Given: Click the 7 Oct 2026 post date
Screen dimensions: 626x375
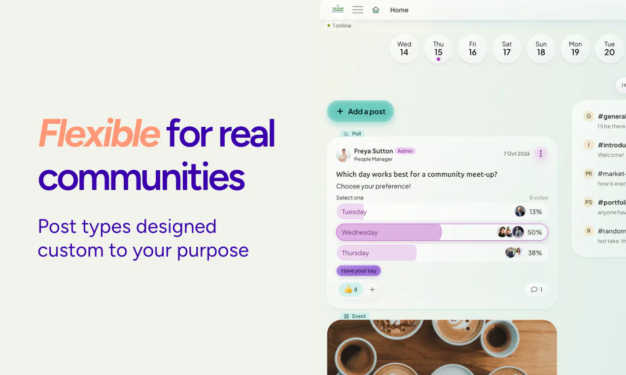Looking at the screenshot, I should pyautogui.click(x=517, y=153).
